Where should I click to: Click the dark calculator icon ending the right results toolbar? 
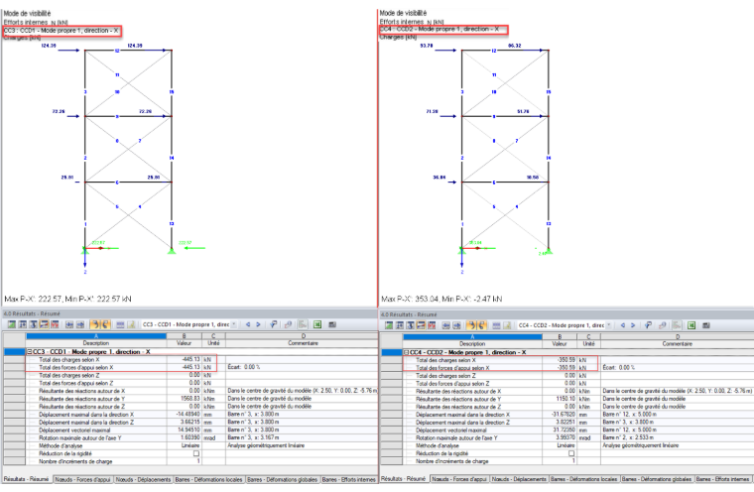coord(706,325)
